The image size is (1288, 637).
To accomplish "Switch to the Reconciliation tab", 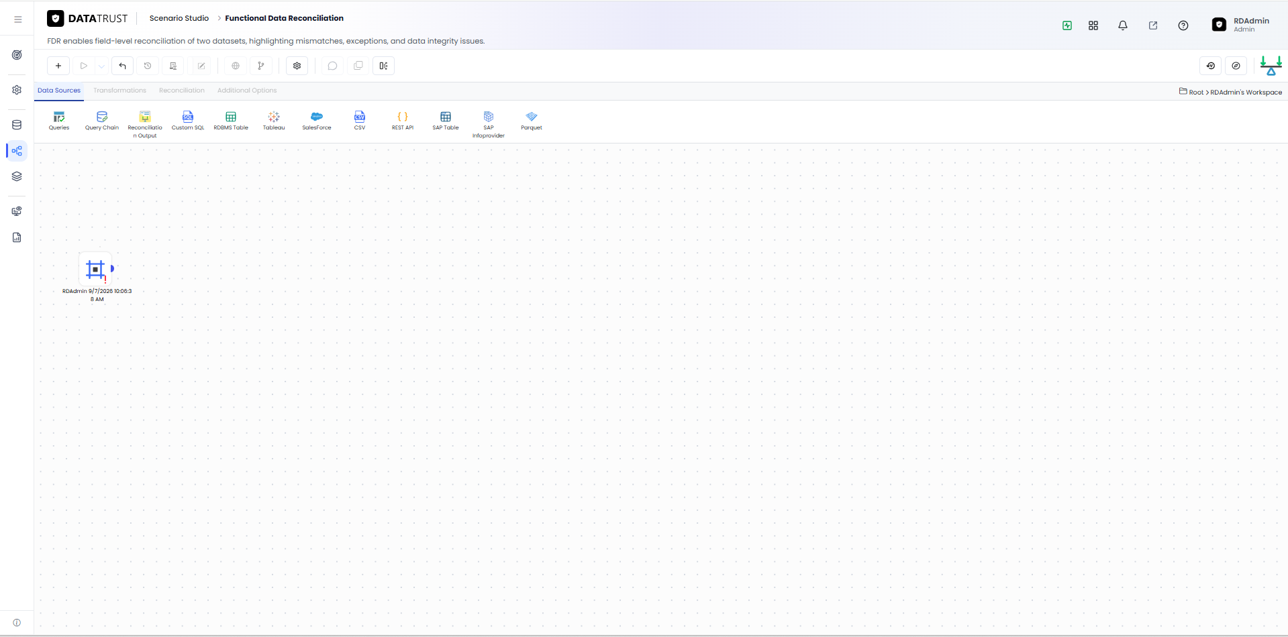I will pyautogui.click(x=182, y=91).
